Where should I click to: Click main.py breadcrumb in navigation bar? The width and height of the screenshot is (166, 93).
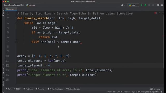coord(31,5)
